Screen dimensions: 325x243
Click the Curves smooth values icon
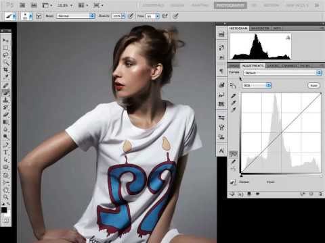pyautogui.click(x=233, y=169)
